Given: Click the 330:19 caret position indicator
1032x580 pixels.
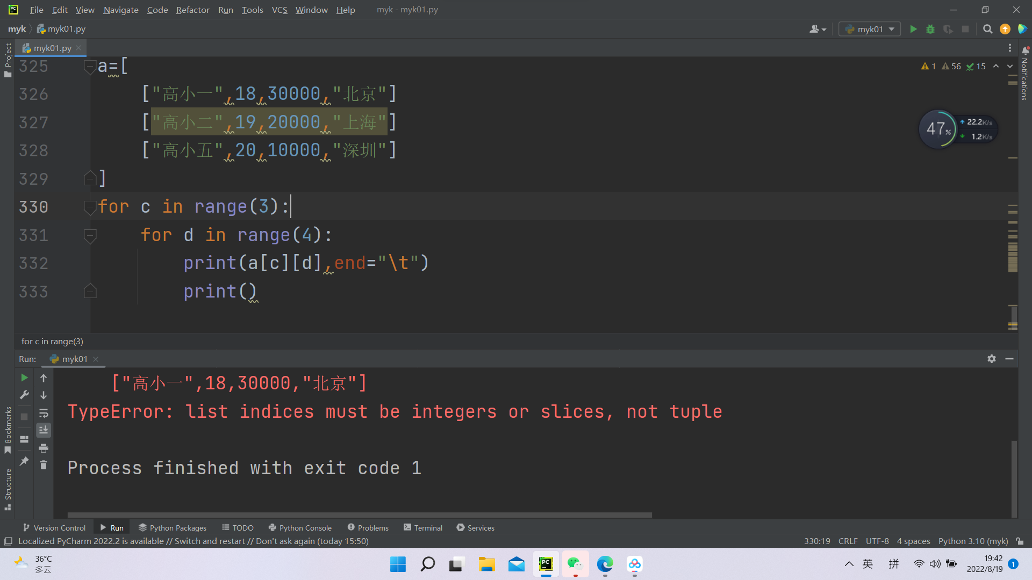Looking at the screenshot, I should pyautogui.click(x=817, y=541).
